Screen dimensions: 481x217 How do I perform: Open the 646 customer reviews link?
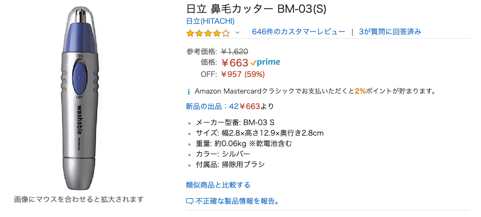coord(298,32)
